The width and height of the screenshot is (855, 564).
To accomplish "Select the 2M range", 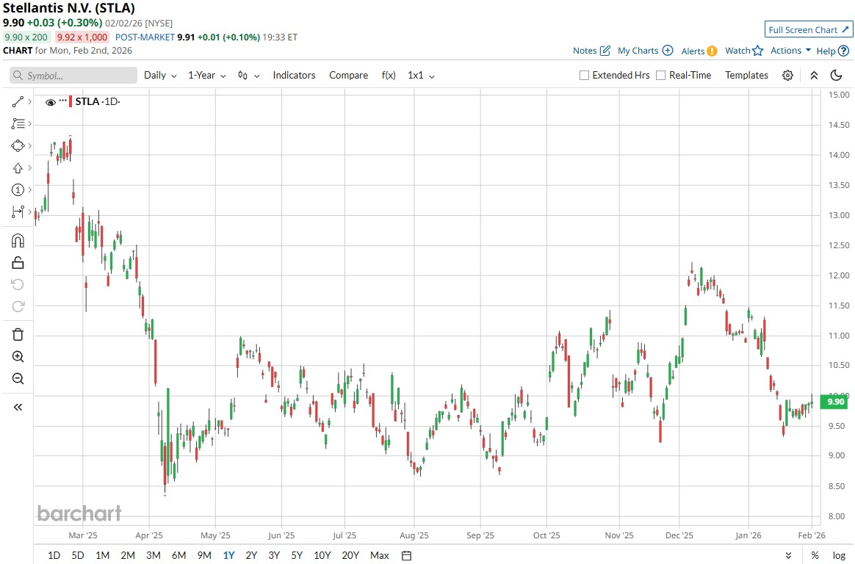I will [128, 554].
